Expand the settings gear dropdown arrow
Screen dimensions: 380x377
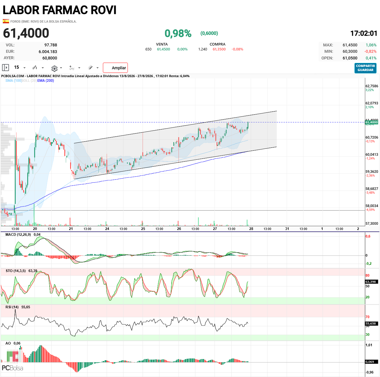click(x=61, y=68)
